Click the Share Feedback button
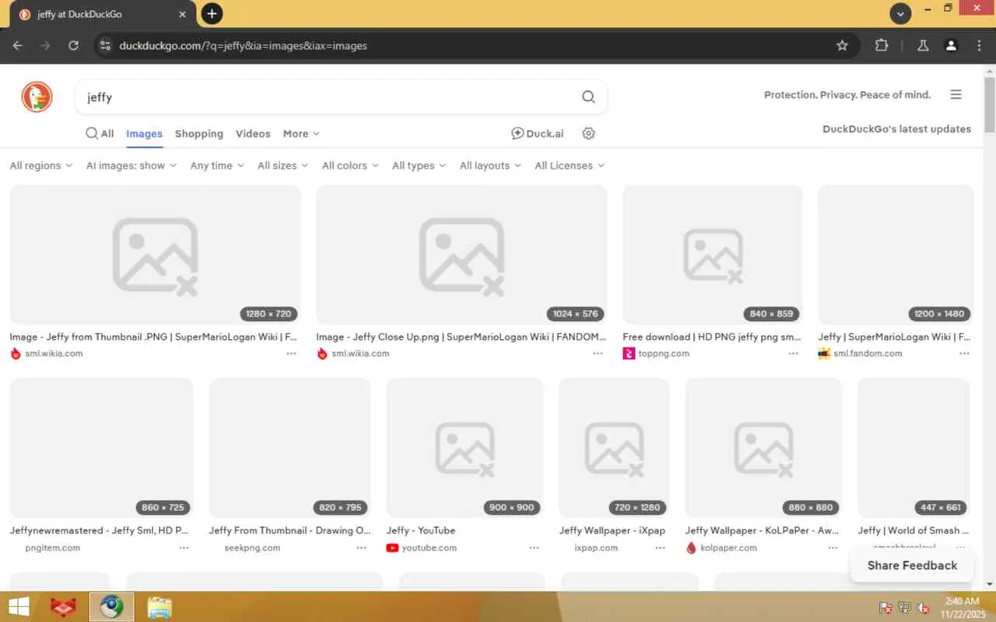 912,565
